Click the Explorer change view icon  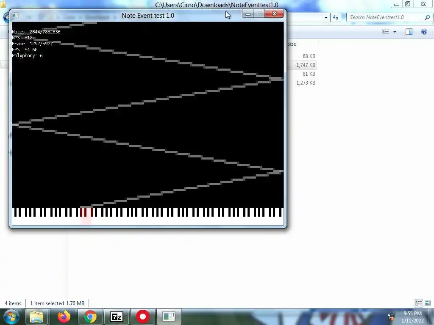point(386,32)
